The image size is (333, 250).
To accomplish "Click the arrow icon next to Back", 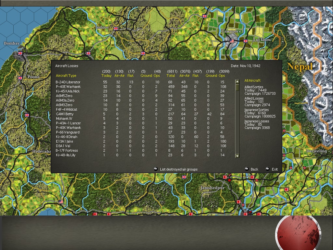I will tap(246, 169).
